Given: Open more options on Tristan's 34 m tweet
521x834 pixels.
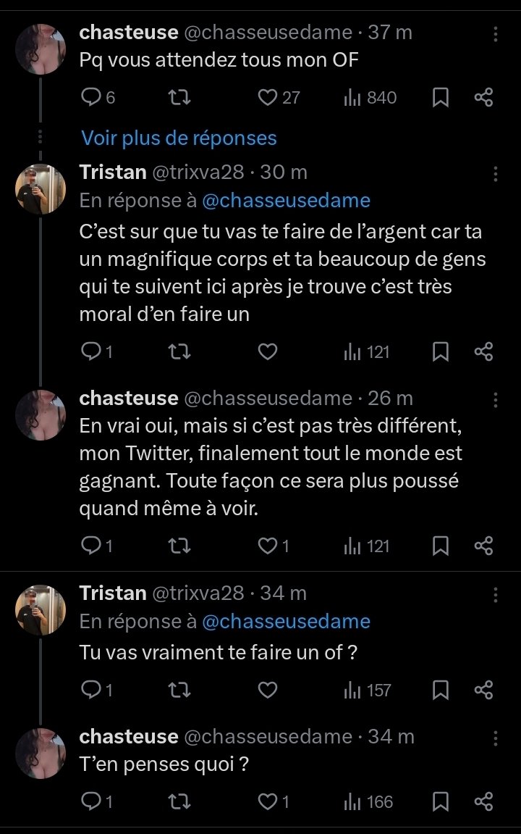Looking at the screenshot, I should tap(496, 594).
